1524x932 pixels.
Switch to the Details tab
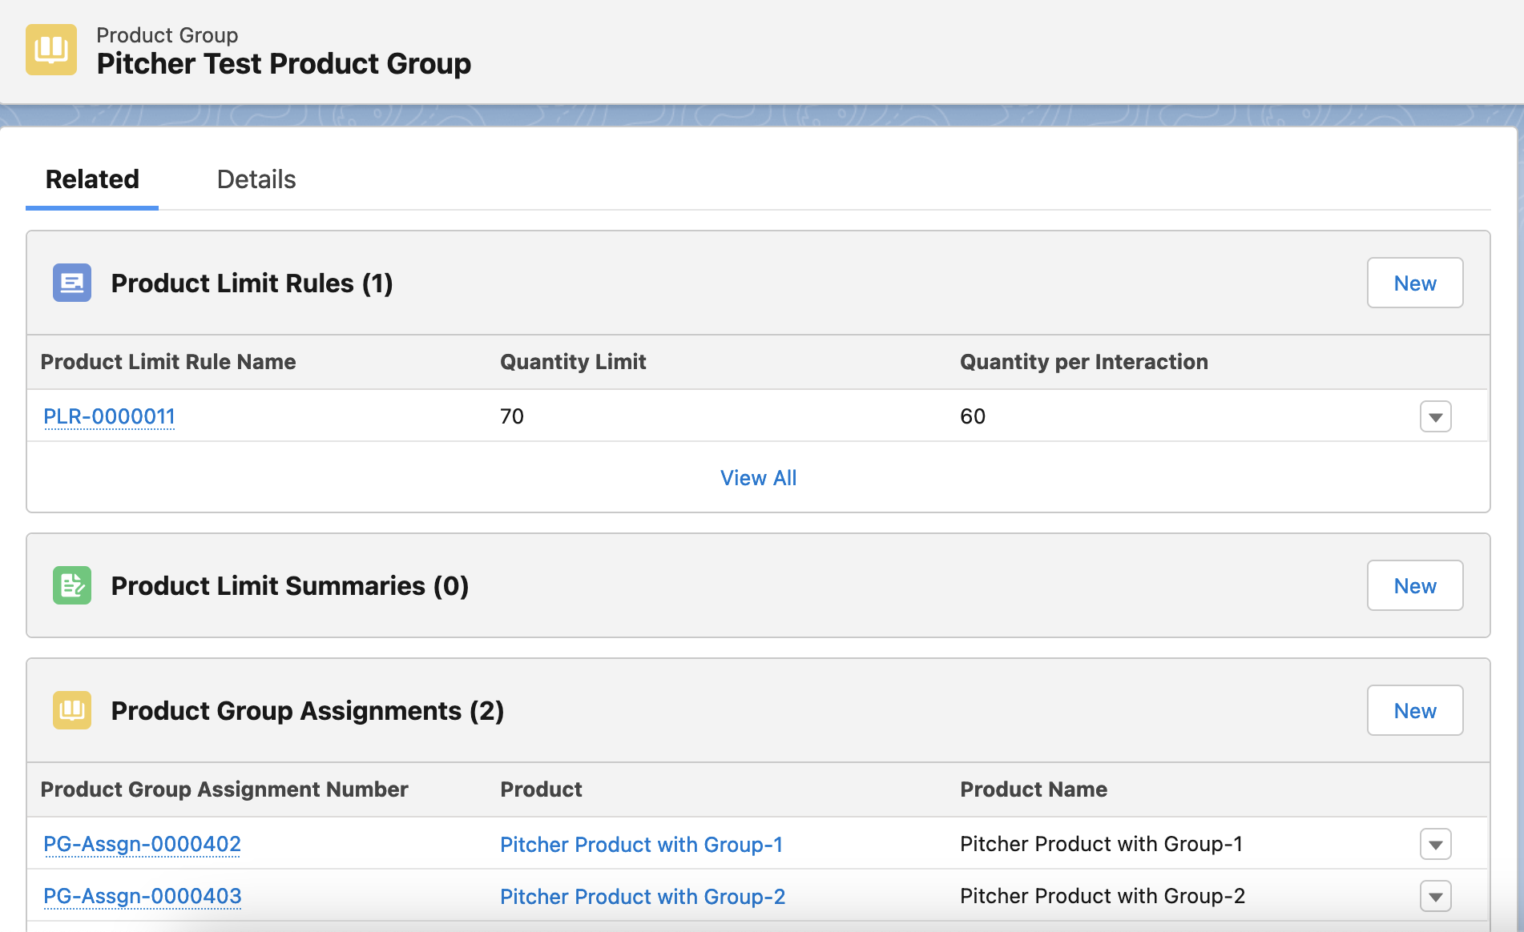pos(256,179)
